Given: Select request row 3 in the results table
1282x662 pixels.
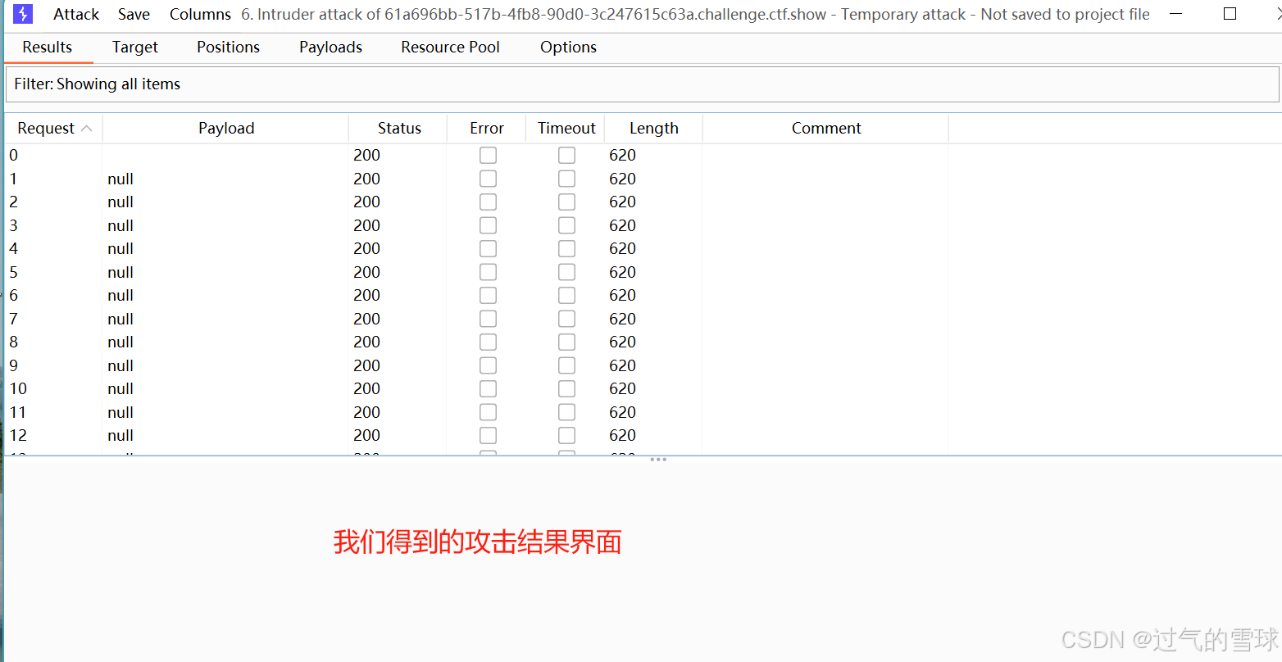Looking at the screenshot, I should 246,225.
